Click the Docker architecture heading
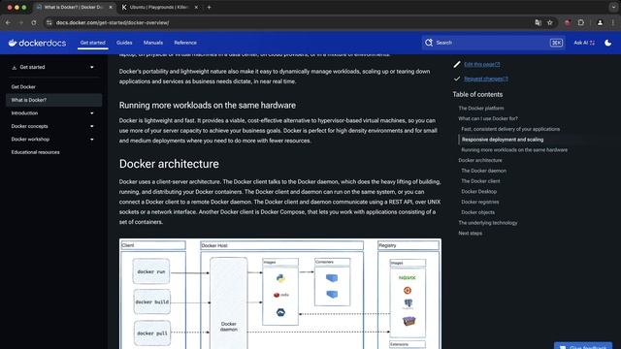This screenshot has height=349, width=621. (x=169, y=164)
